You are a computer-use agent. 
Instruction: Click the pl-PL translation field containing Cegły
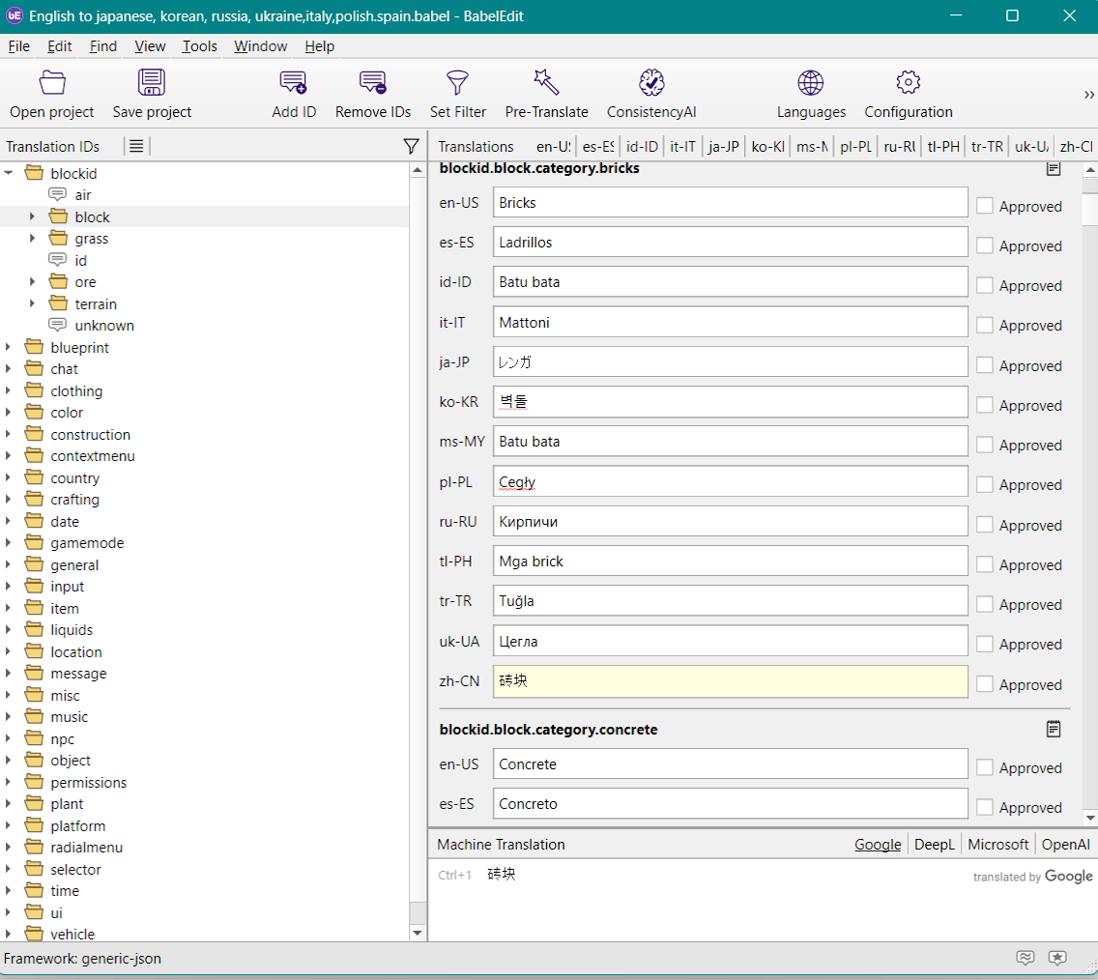coord(730,481)
